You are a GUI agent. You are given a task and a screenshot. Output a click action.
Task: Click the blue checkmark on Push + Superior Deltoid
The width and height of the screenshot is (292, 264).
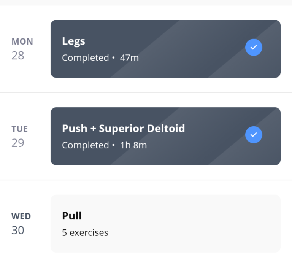[254, 135]
